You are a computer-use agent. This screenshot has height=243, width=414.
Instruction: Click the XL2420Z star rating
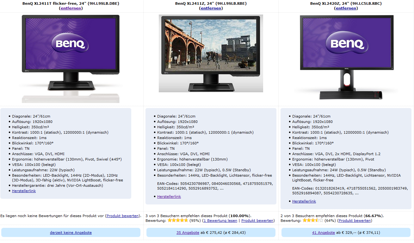pyautogui.click(x=313, y=221)
